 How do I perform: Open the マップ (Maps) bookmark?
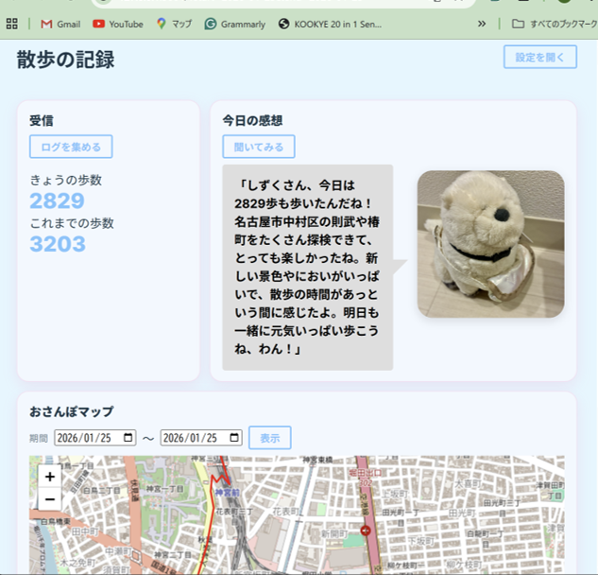[175, 24]
